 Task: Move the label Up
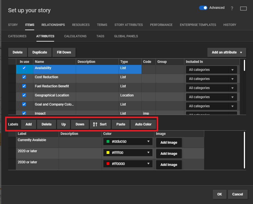(x=64, y=124)
